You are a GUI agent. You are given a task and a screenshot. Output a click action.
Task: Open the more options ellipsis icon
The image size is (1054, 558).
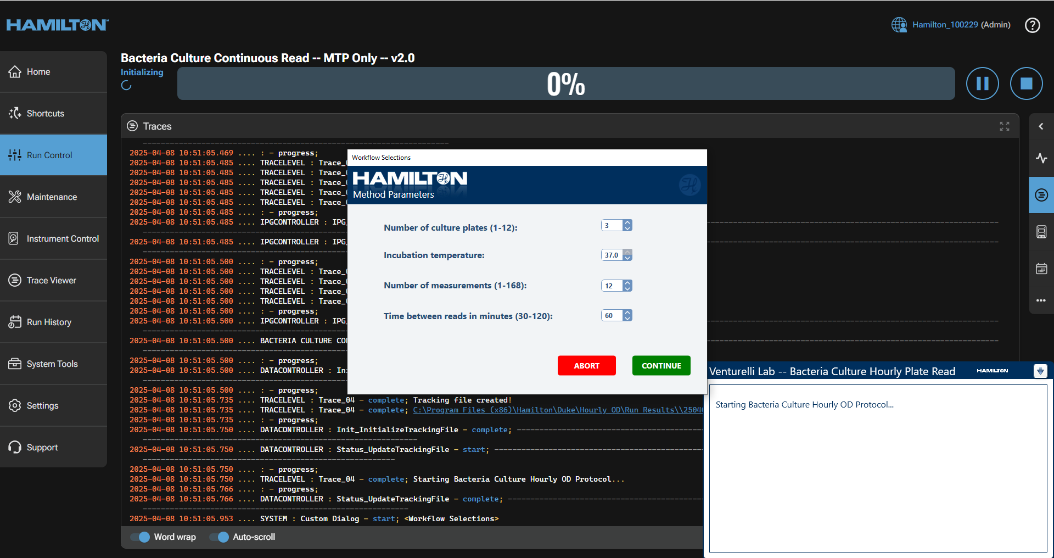[1041, 300]
